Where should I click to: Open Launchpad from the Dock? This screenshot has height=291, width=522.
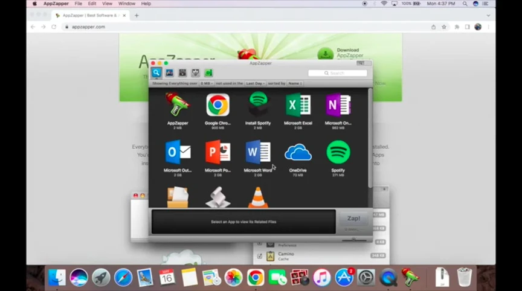(101, 277)
